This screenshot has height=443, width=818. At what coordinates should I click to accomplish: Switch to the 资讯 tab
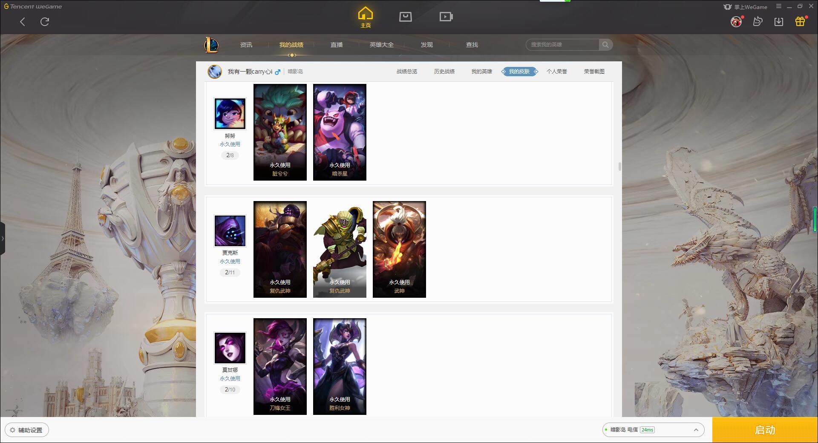246,45
